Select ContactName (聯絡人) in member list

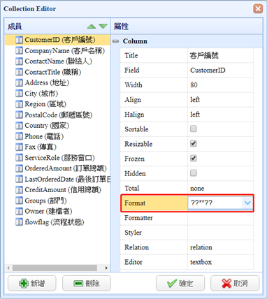(59, 61)
